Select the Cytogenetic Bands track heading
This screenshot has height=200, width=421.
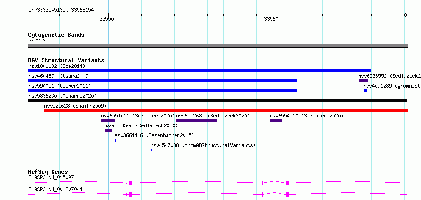[56, 35]
